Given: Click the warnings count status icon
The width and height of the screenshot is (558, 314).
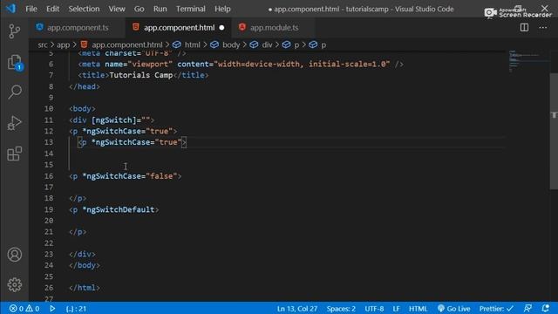Looking at the screenshot, I should pos(32,308).
